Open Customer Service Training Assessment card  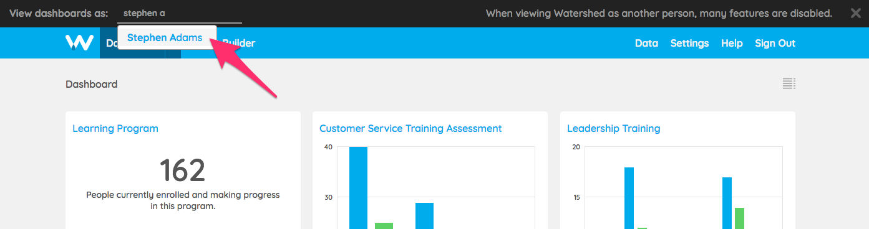pos(410,129)
